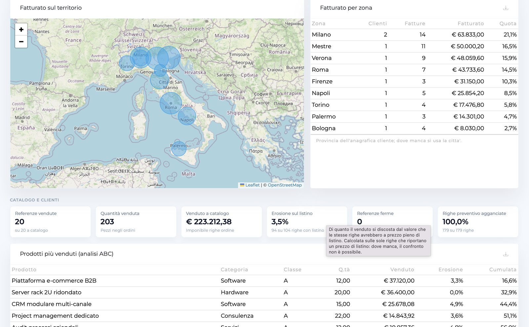Select the Napoli row in zone table
529x327 pixels.
point(414,93)
